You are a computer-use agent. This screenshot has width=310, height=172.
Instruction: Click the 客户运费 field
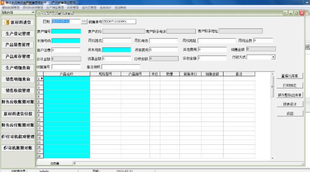click(x=66, y=50)
